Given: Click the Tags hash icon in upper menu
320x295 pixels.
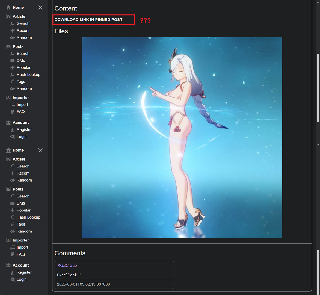Looking at the screenshot, I should point(13,81).
